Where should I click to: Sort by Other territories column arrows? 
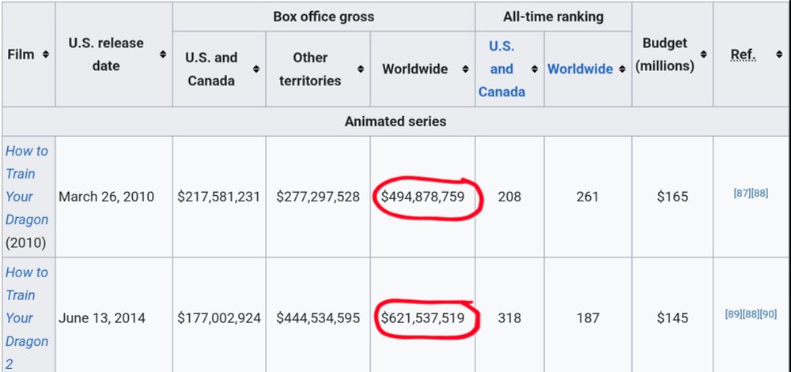pos(361,70)
